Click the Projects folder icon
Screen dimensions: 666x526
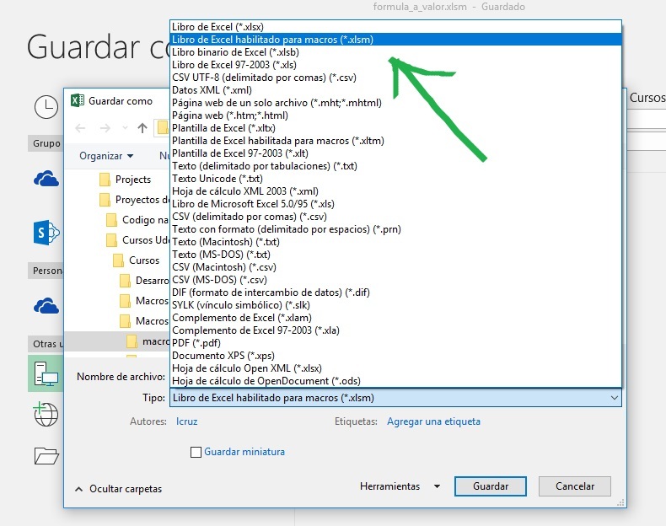(x=105, y=180)
